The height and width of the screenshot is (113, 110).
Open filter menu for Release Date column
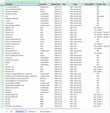(x=61, y=4)
